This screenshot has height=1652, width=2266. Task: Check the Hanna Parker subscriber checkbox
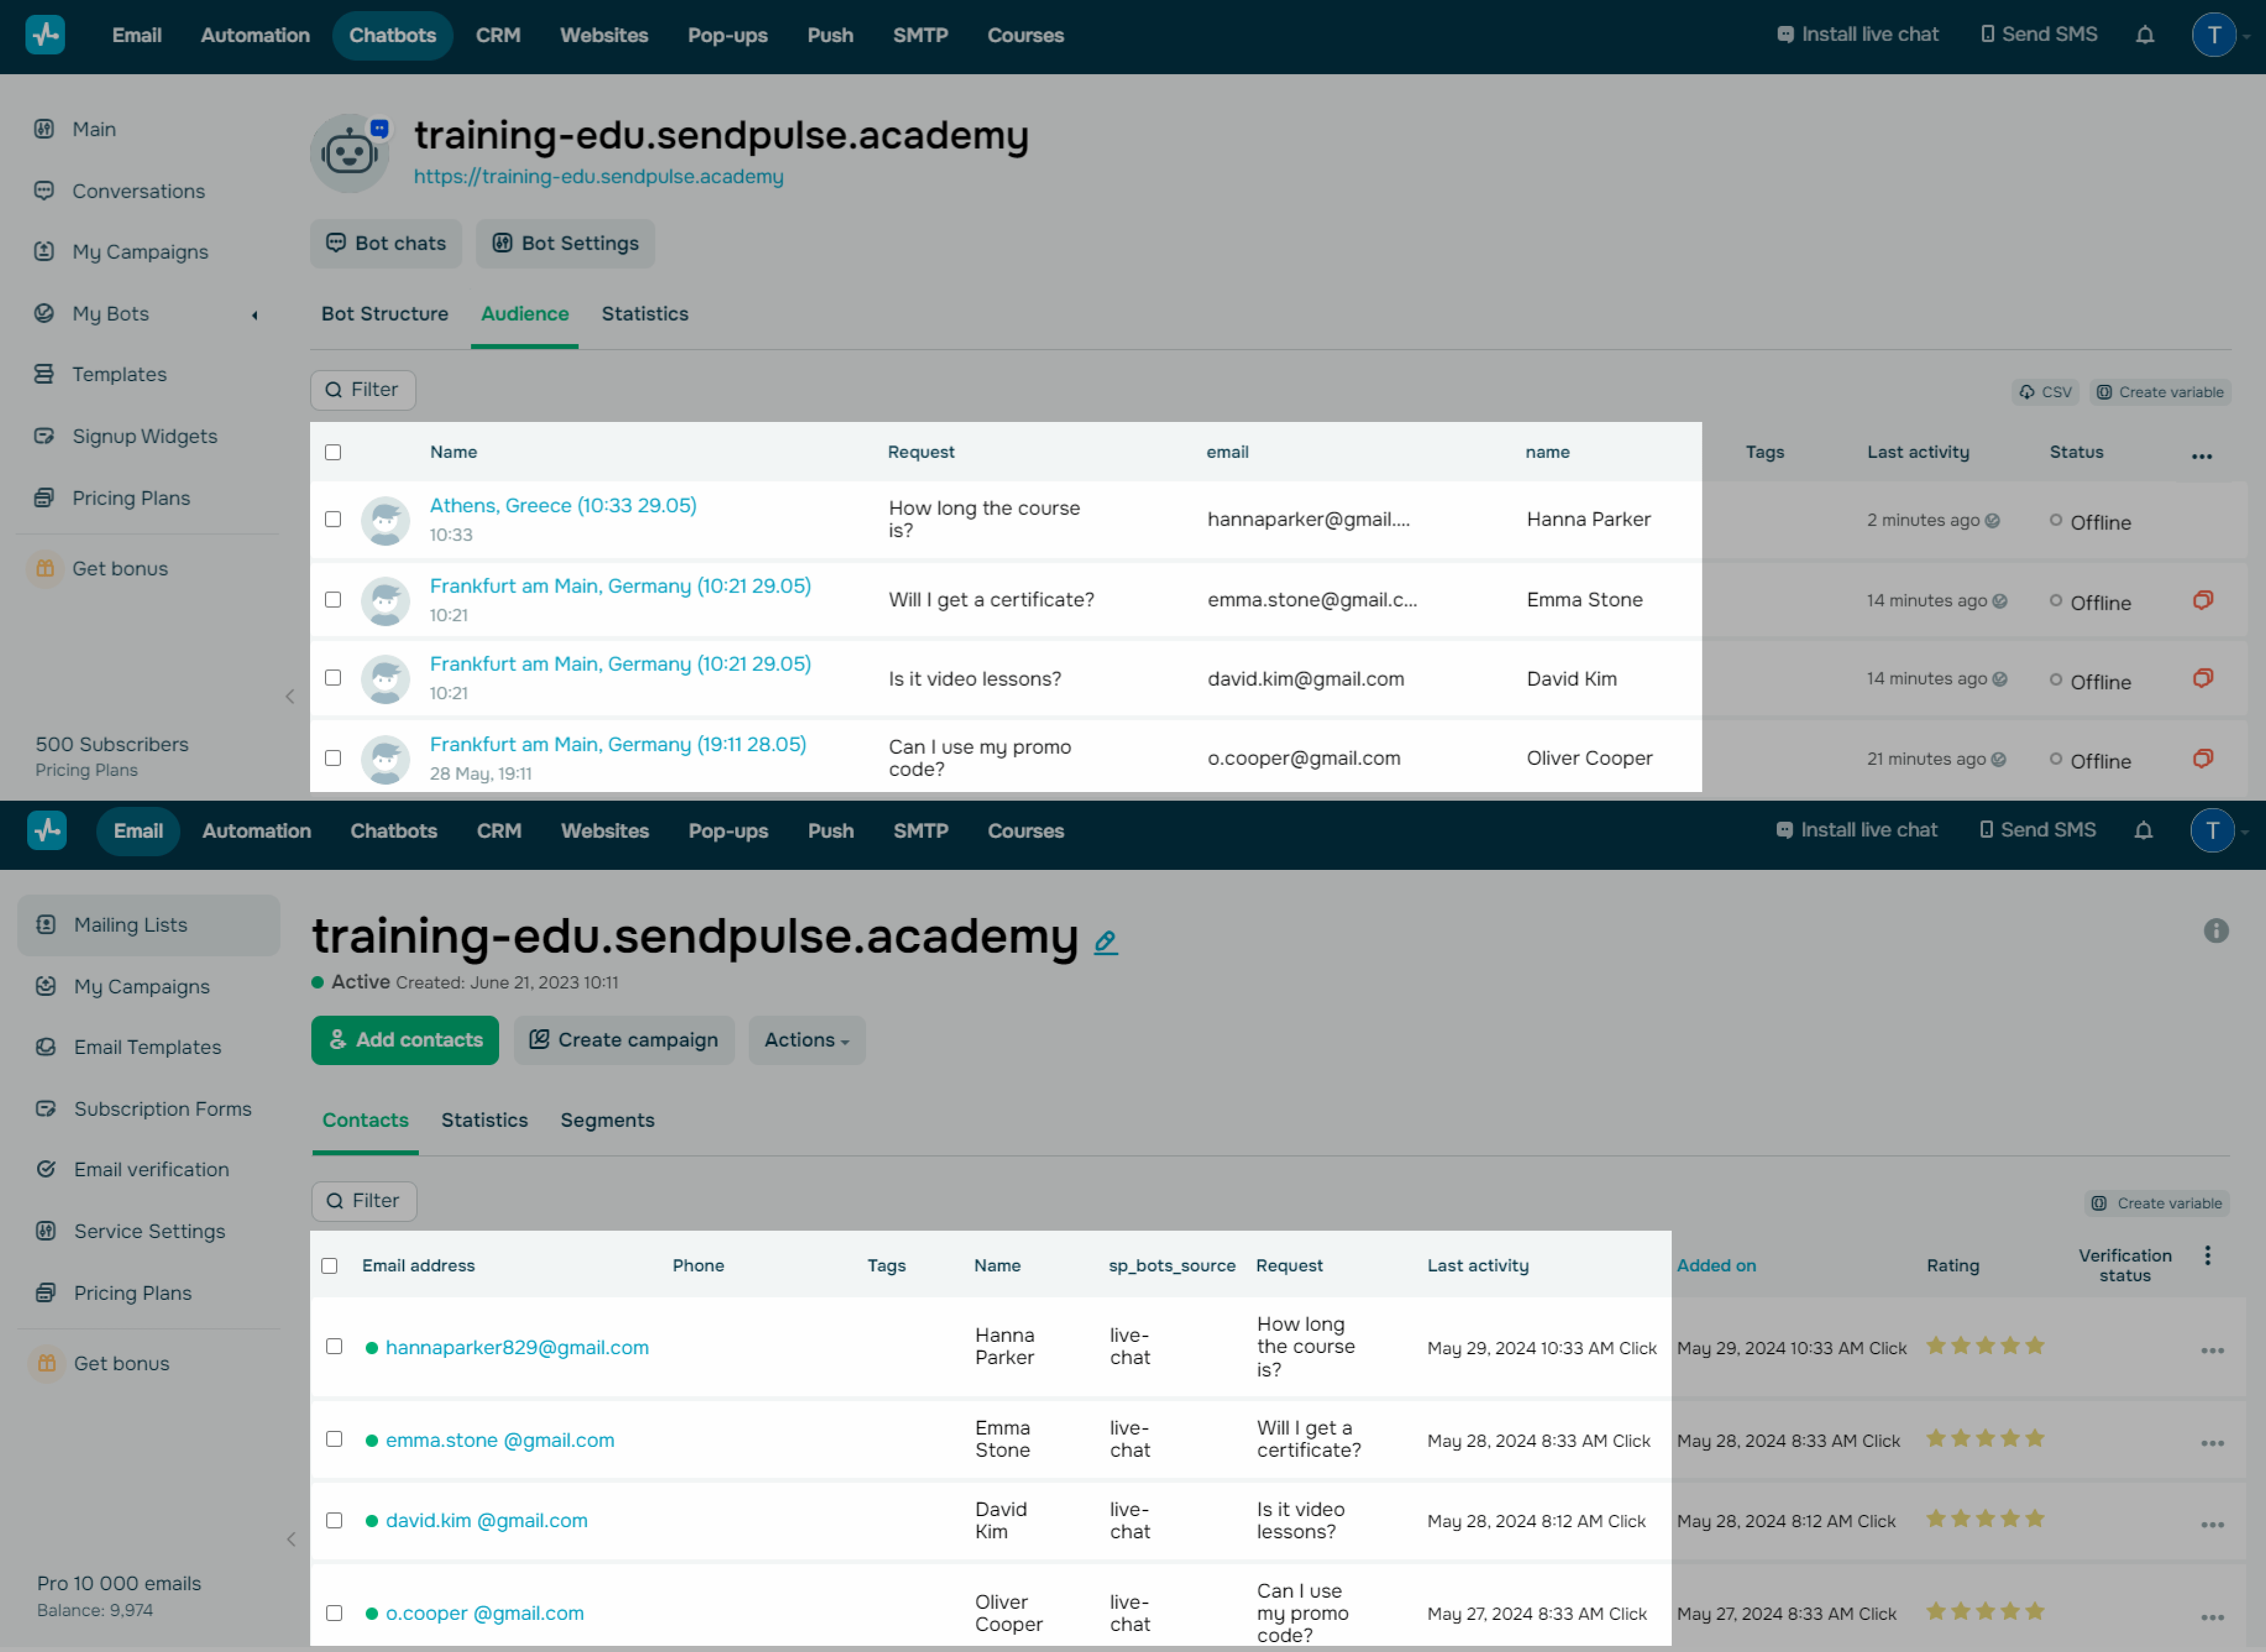333,519
